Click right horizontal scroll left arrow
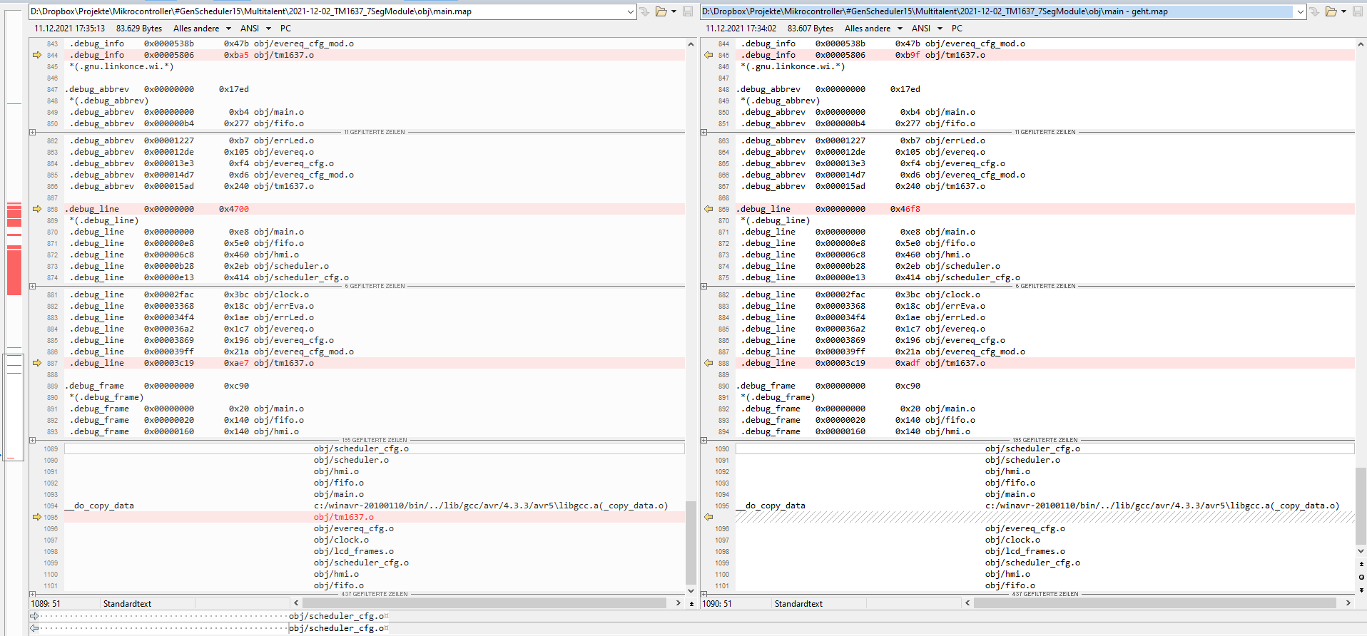Viewport: 1367px width, 636px height. tap(967, 603)
